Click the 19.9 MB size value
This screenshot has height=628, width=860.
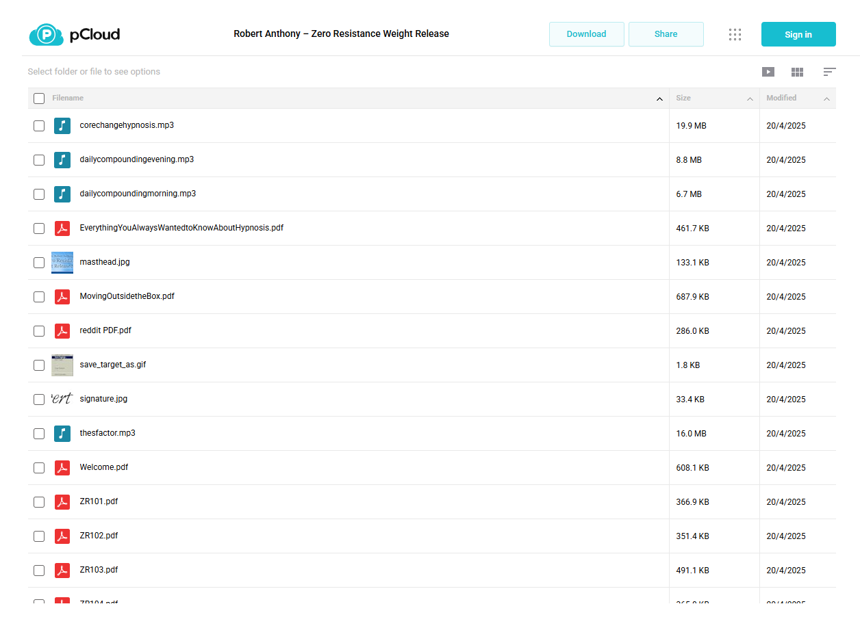point(691,126)
